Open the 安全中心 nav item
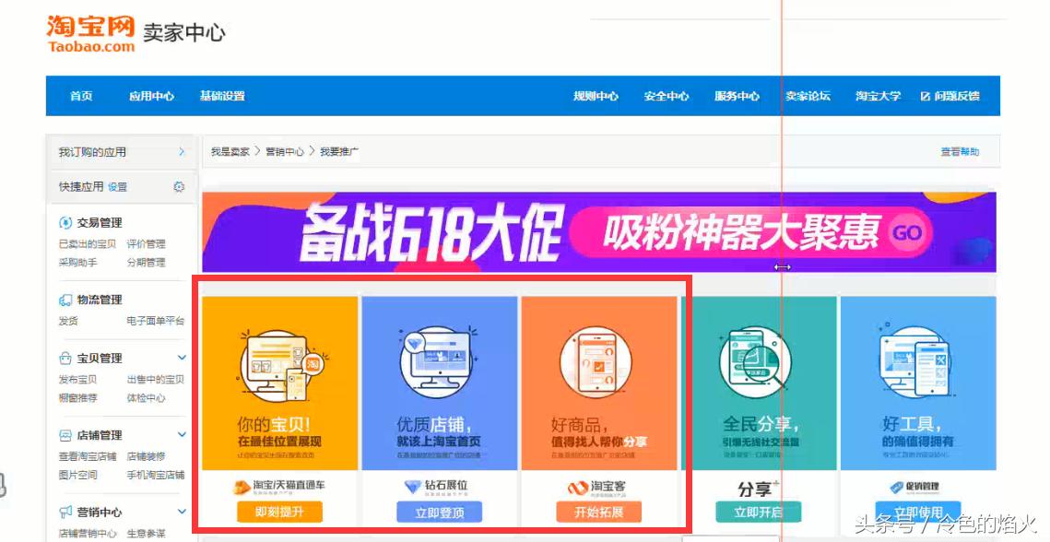The image size is (1050, 542). click(x=667, y=96)
